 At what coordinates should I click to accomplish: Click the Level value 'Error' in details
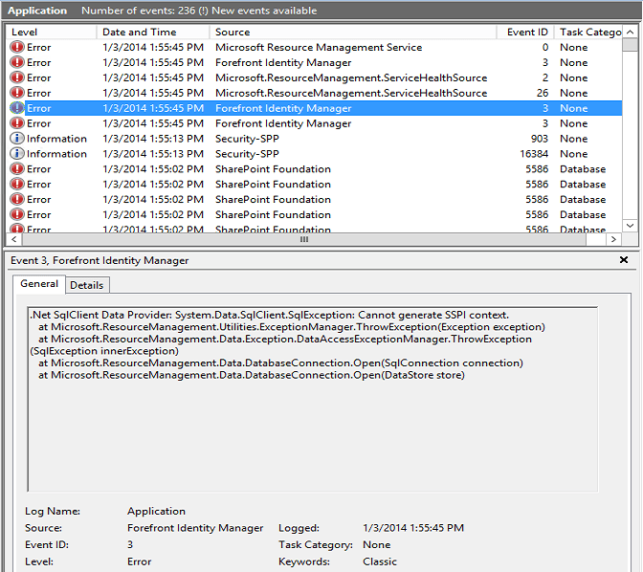coord(140,561)
